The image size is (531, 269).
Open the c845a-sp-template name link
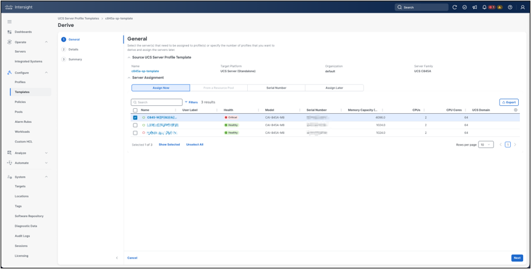pos(145,71)
